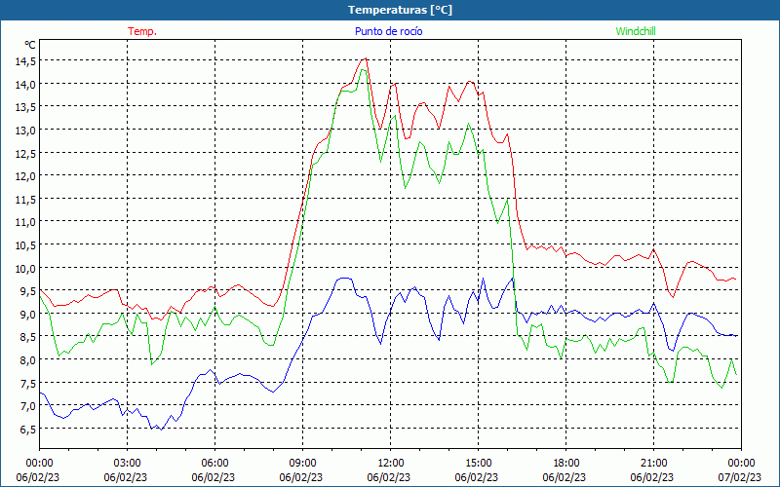The width and height of the screenshot is (780, 487).
Task: Click the 6,5 y-axis value
Action: (x=28, y=429)
